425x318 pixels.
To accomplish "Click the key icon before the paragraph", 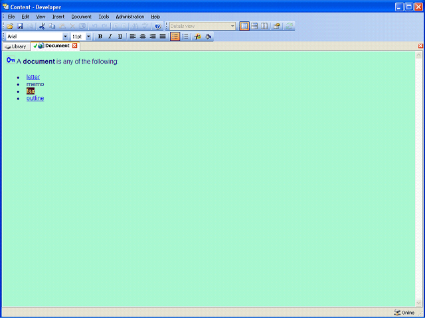I will 11,60.
